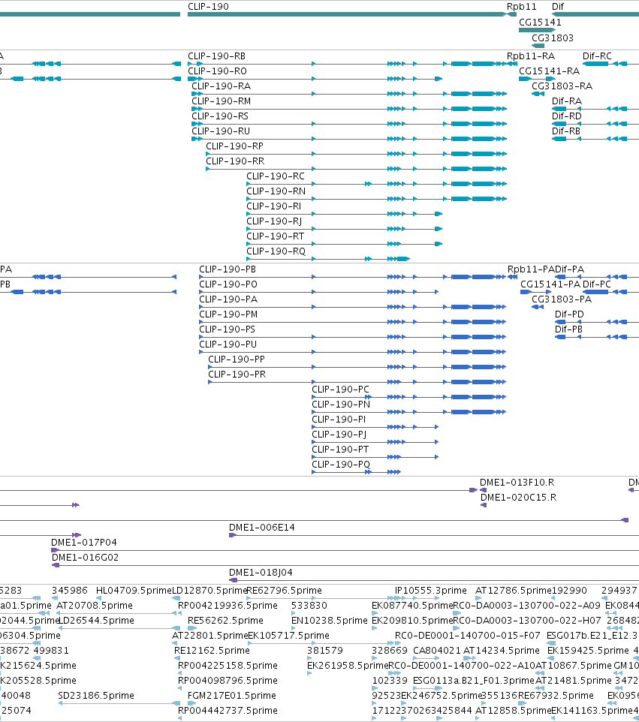Select protein CLIP-190-PC

click(340, 390)
